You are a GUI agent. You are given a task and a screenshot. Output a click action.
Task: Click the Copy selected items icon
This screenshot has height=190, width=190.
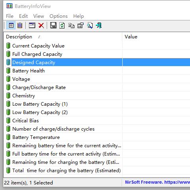pyautogui.click(x=71, y=25)
